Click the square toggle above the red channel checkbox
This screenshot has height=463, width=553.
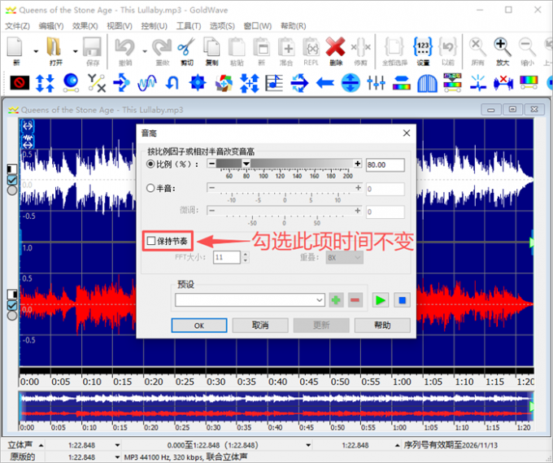click(12, 294)
